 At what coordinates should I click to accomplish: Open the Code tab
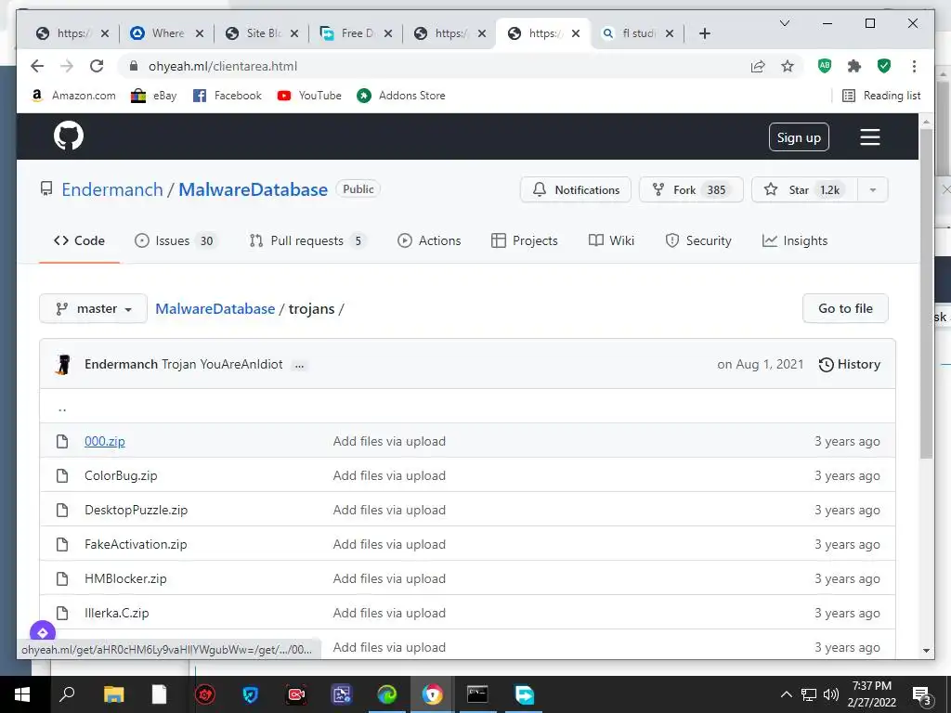point(80,240)
